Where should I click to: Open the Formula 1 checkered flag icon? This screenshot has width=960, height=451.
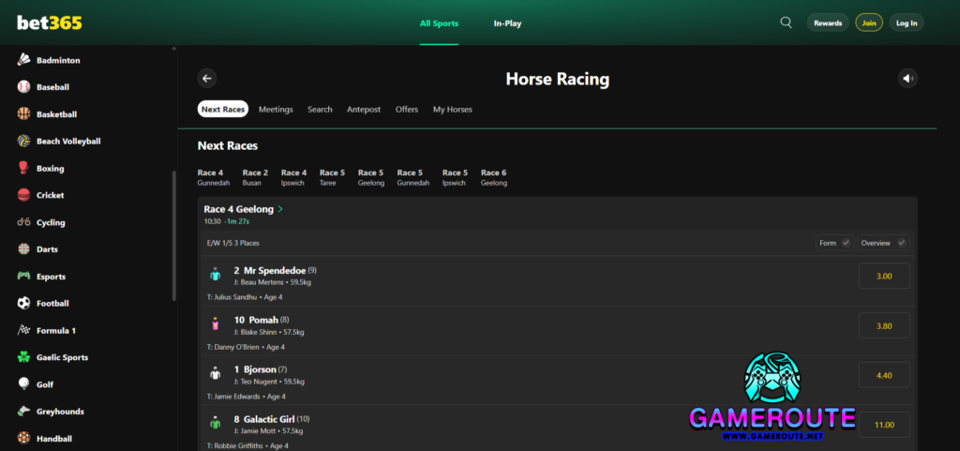pos(23,330)
